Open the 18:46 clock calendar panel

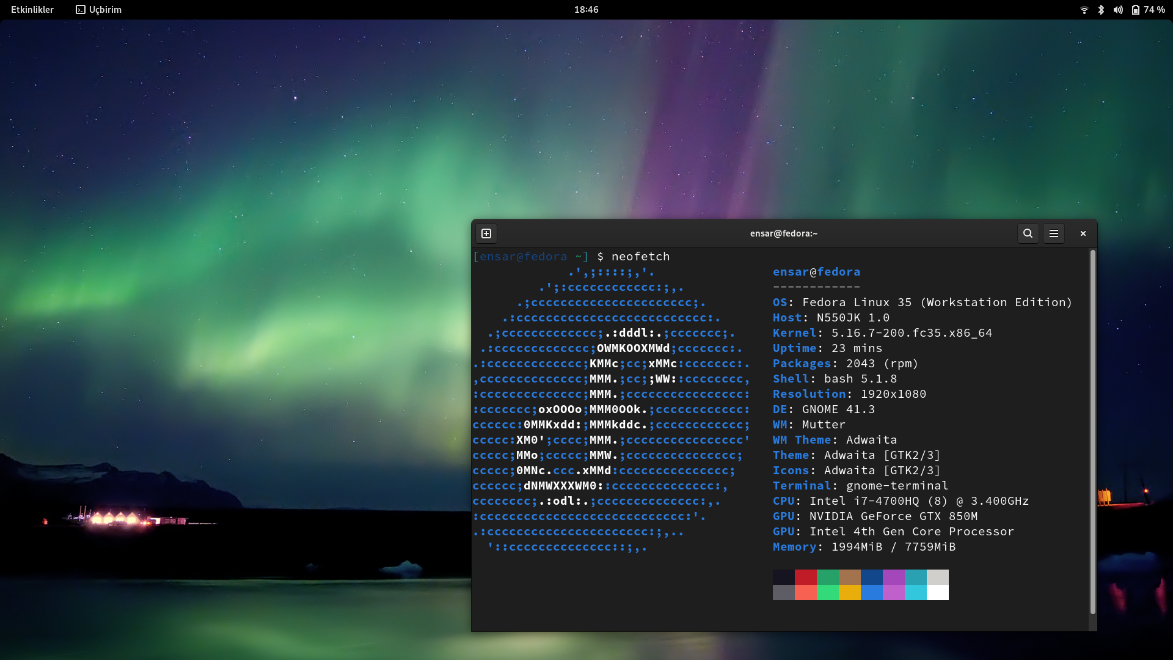(x=586, y=10)
